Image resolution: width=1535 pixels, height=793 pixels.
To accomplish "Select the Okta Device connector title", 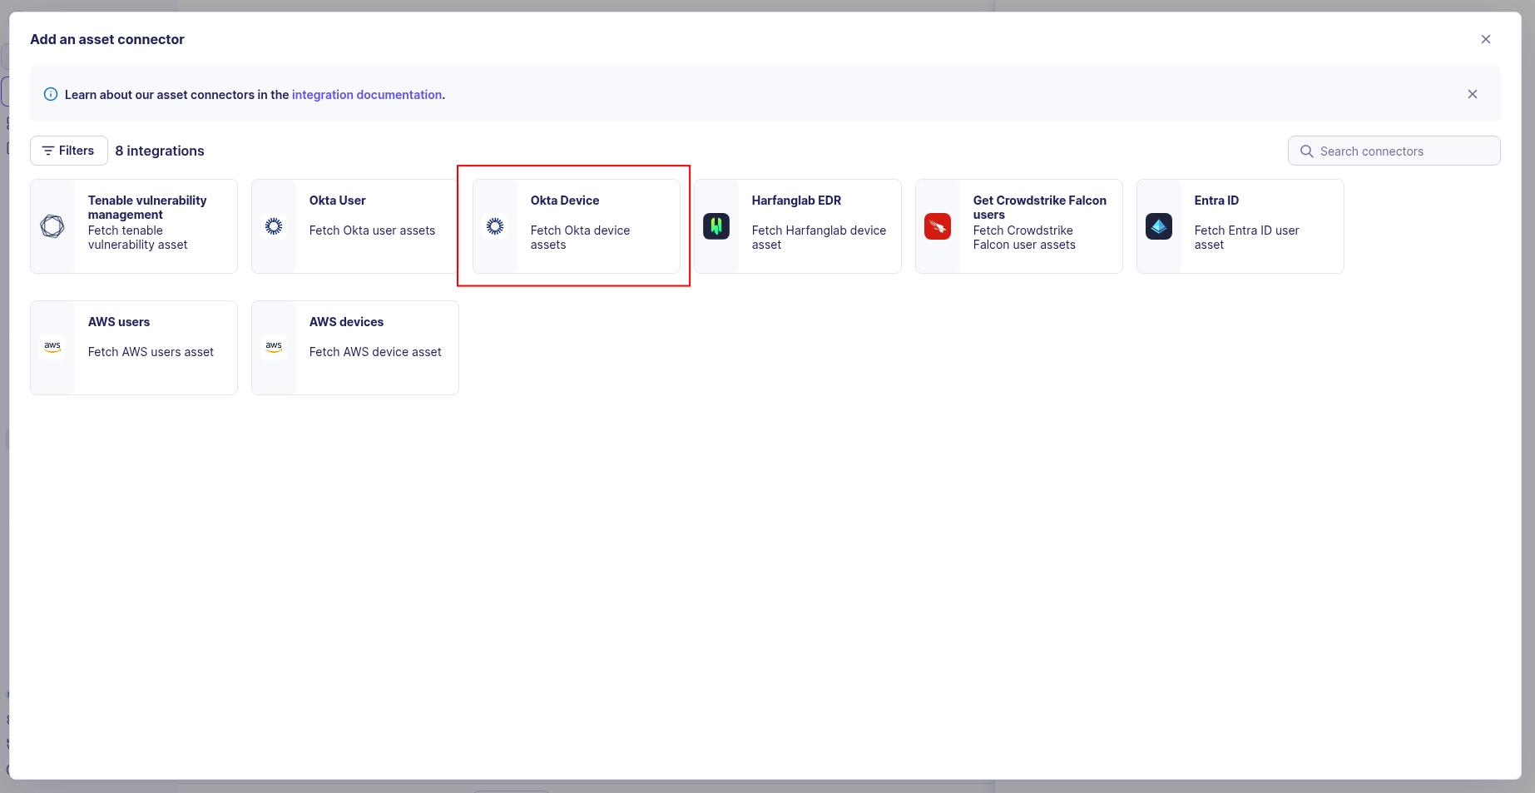I will coord(564,201).
